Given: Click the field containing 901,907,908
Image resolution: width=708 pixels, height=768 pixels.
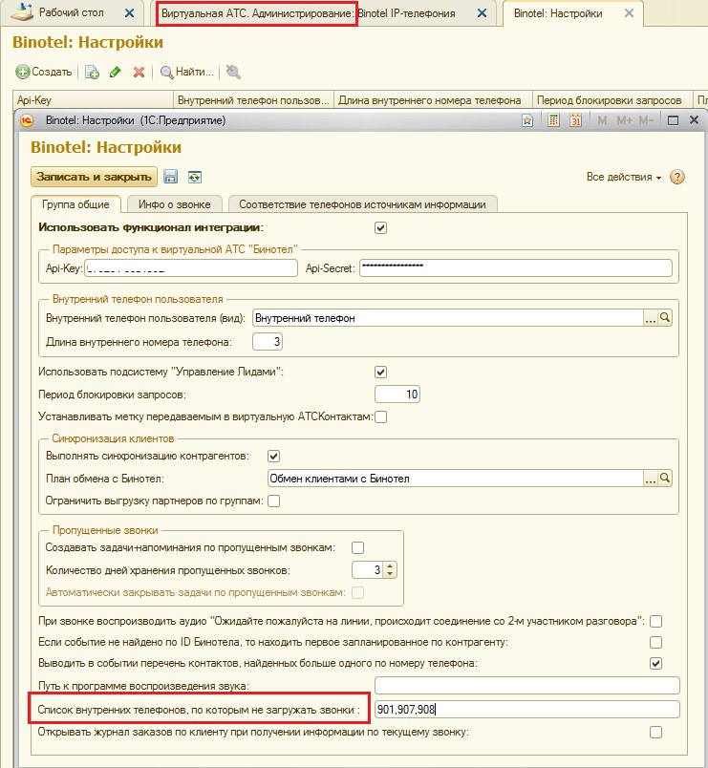Looking at the screenshot, I should 527,709.
